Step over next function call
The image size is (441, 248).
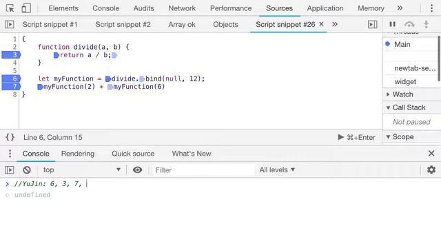(x=409, y=24)
